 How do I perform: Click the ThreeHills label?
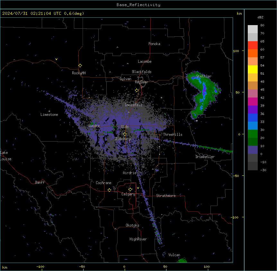point(173,135)
